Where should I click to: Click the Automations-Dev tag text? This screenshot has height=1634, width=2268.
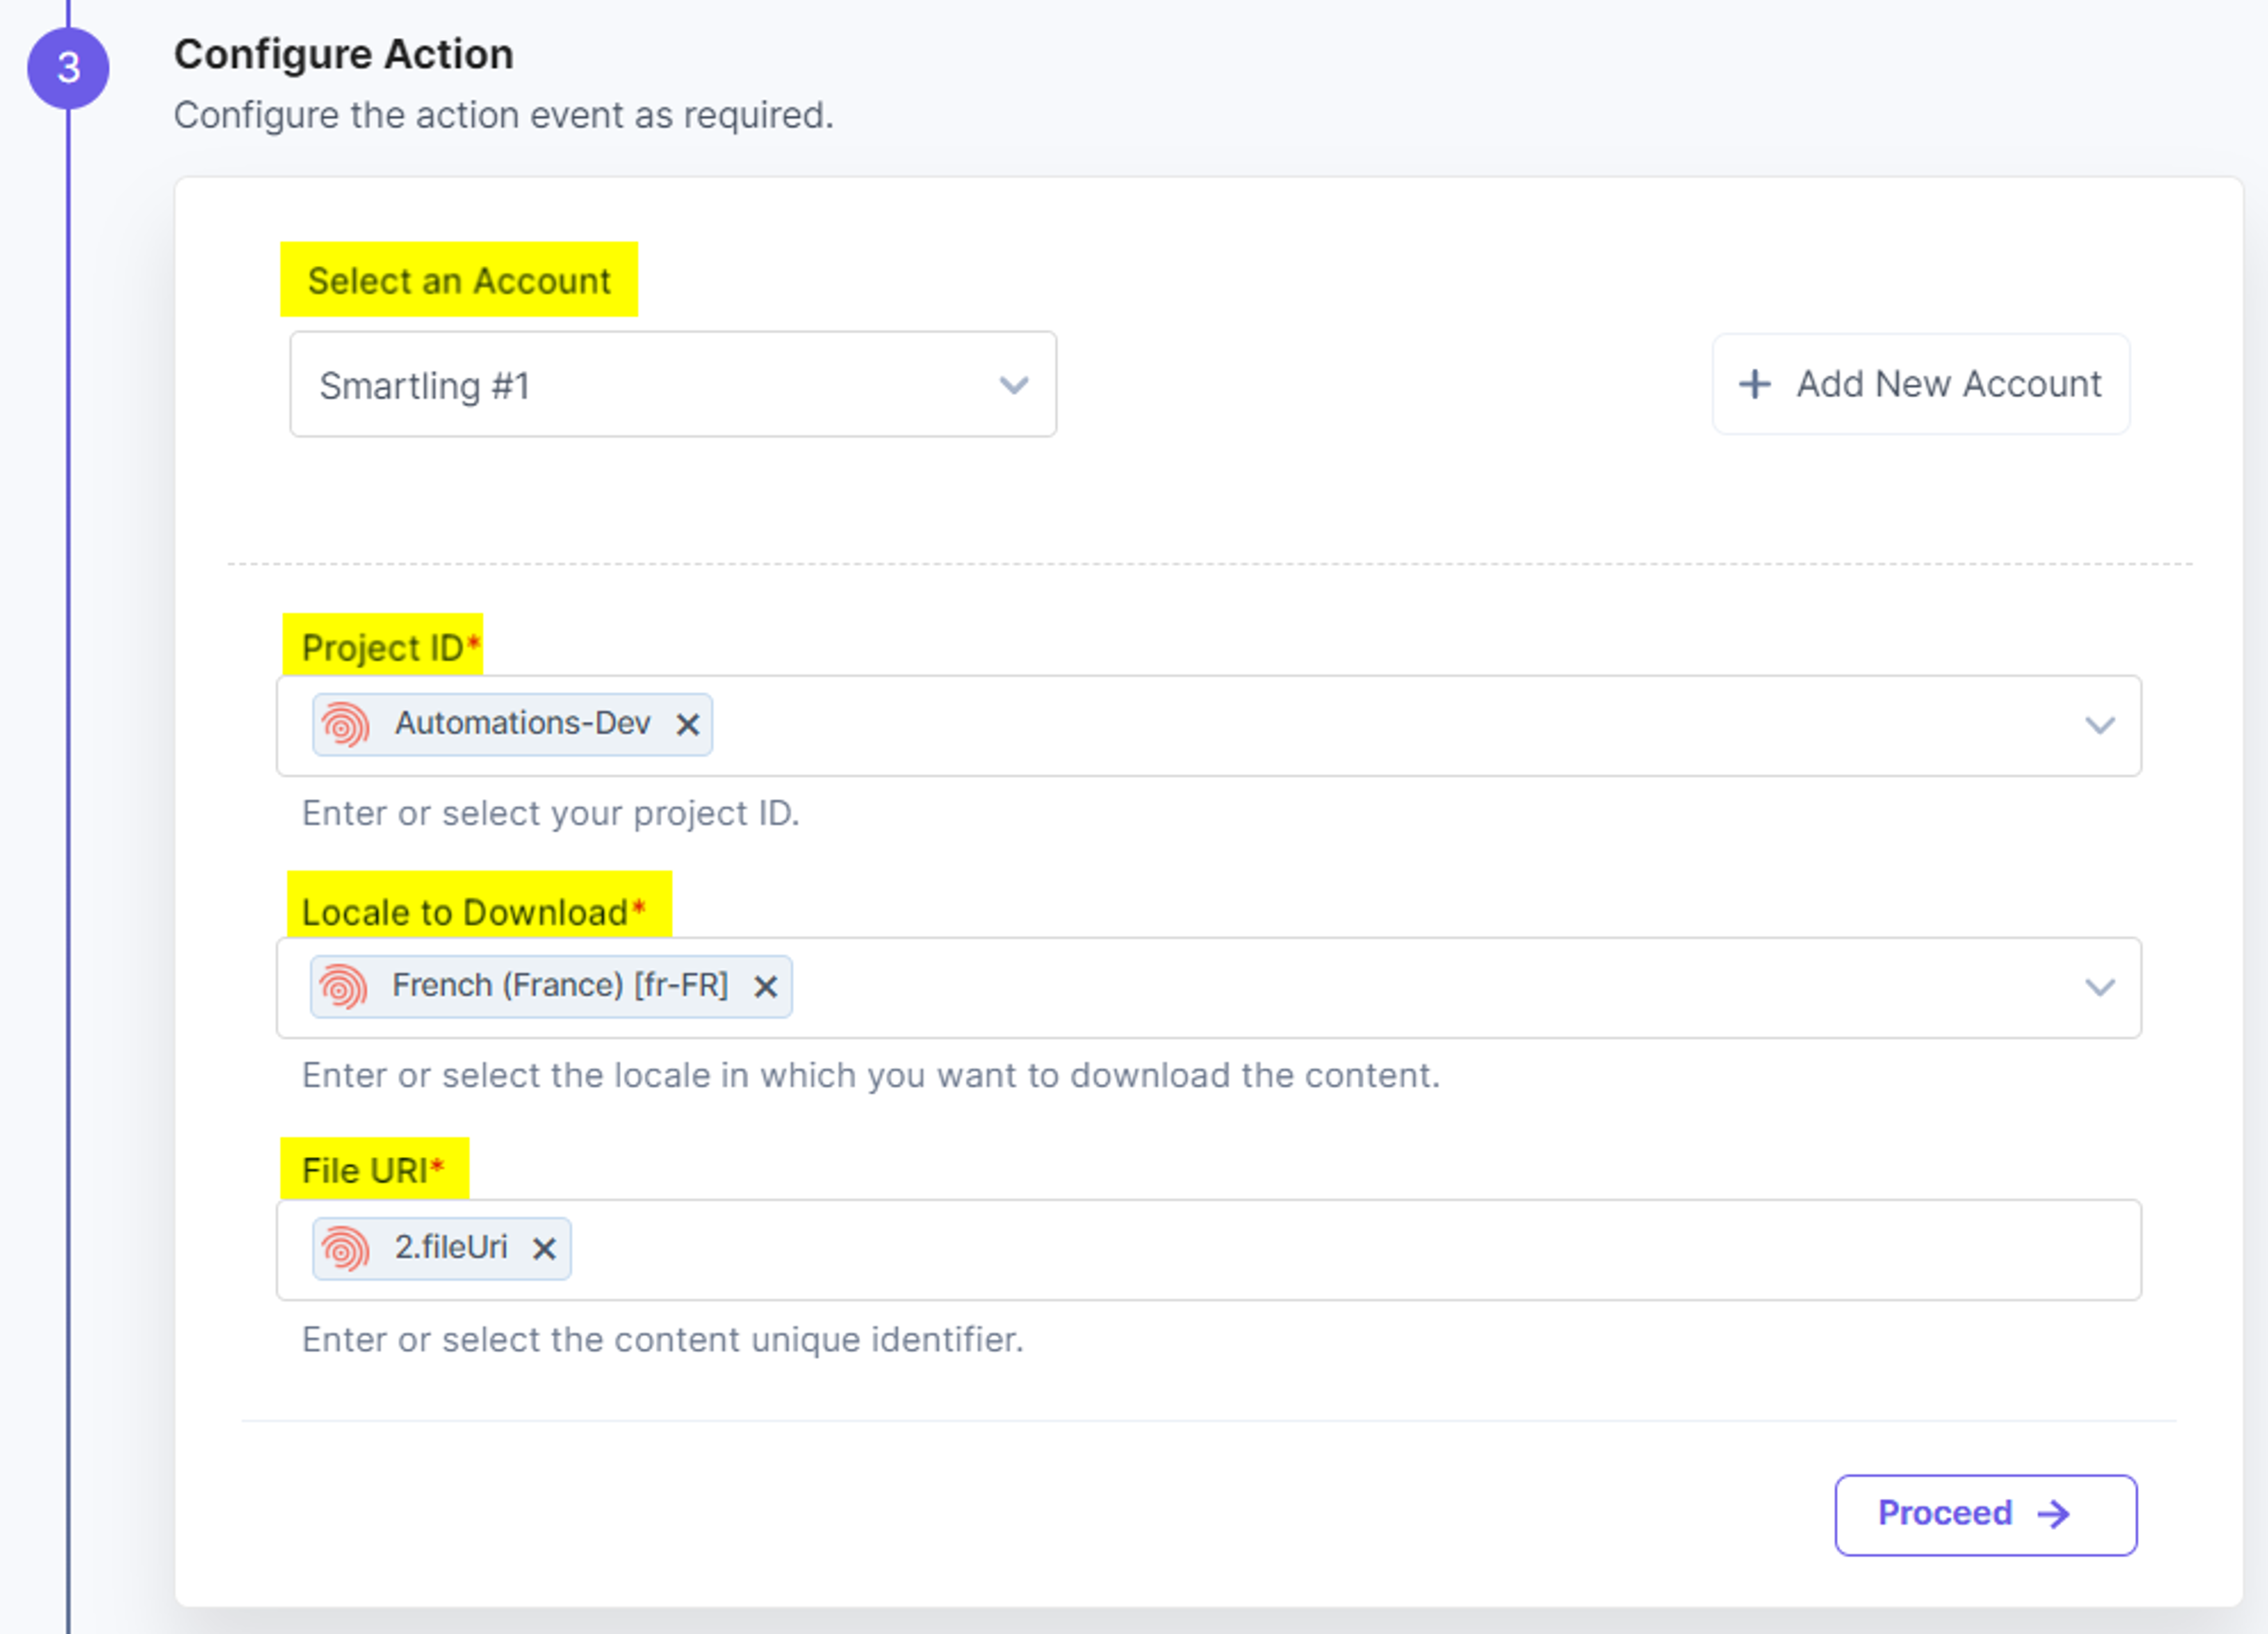[522, 723]
